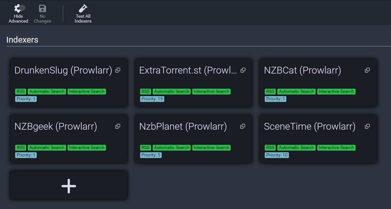
Task: Click the No Changes save icon
Action: 43,9
